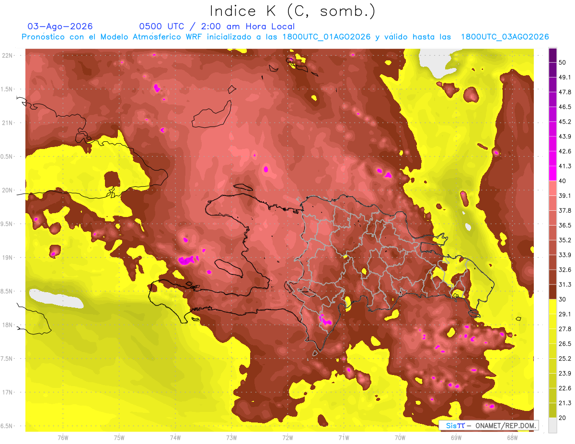This screenshot has width=575, height=444.
Task: Click longitude axis label '70W'
Action: (400, 438)
